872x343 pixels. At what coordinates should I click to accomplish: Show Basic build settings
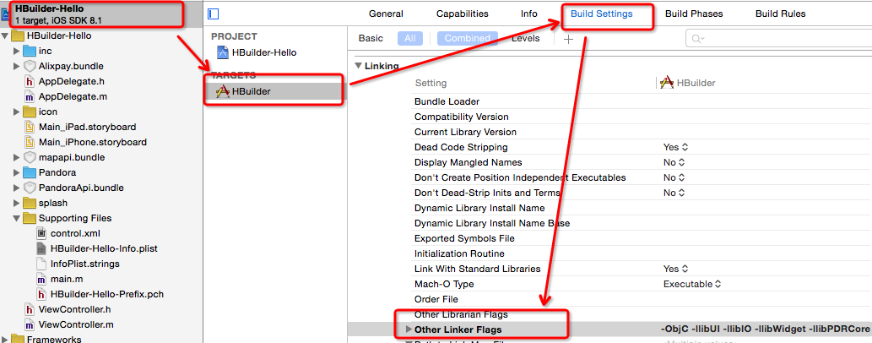(371, 38)
